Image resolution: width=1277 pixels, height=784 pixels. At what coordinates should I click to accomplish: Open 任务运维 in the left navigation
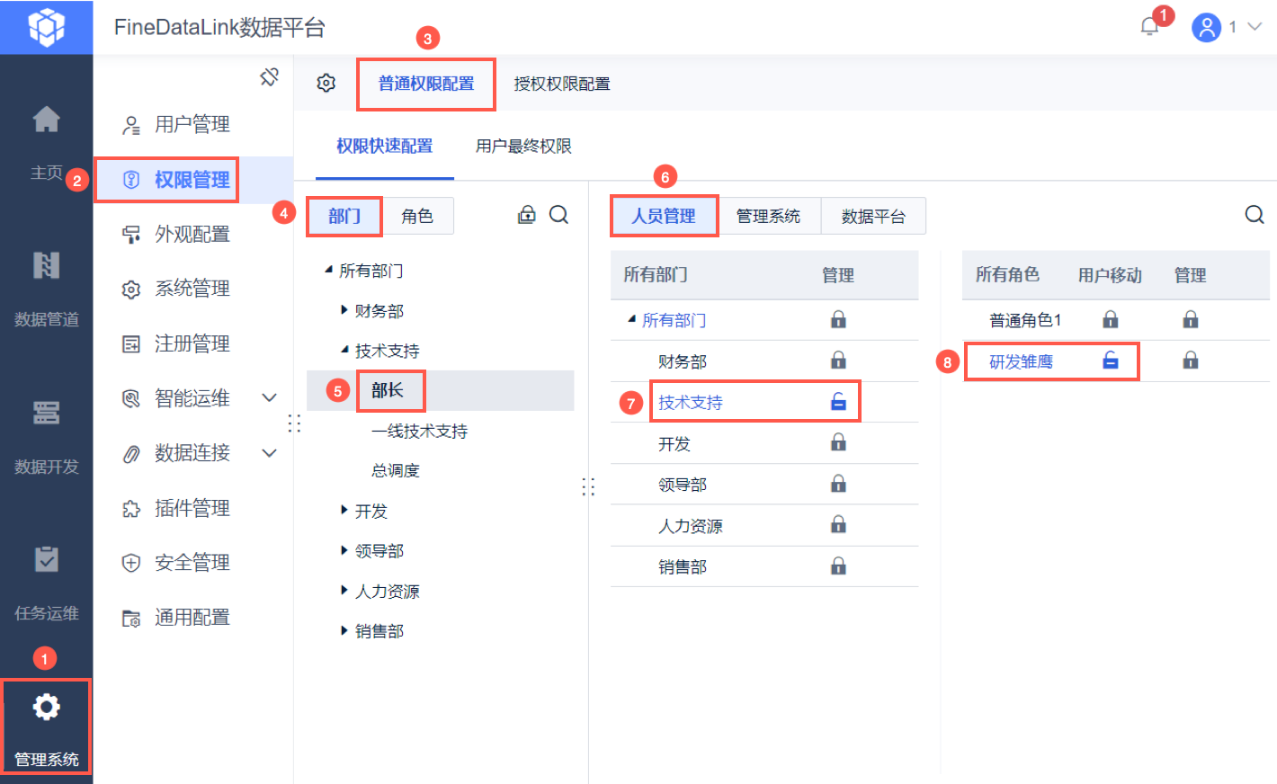point(46,582)
